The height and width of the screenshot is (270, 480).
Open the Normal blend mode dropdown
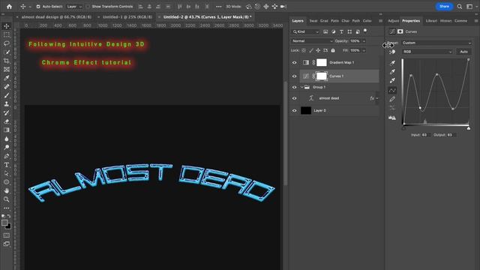(x=312, y=41)
